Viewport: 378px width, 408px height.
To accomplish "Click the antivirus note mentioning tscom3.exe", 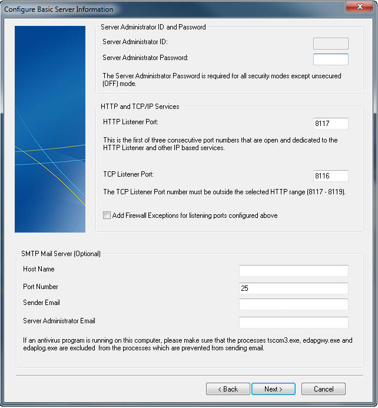I will point(188,344).
